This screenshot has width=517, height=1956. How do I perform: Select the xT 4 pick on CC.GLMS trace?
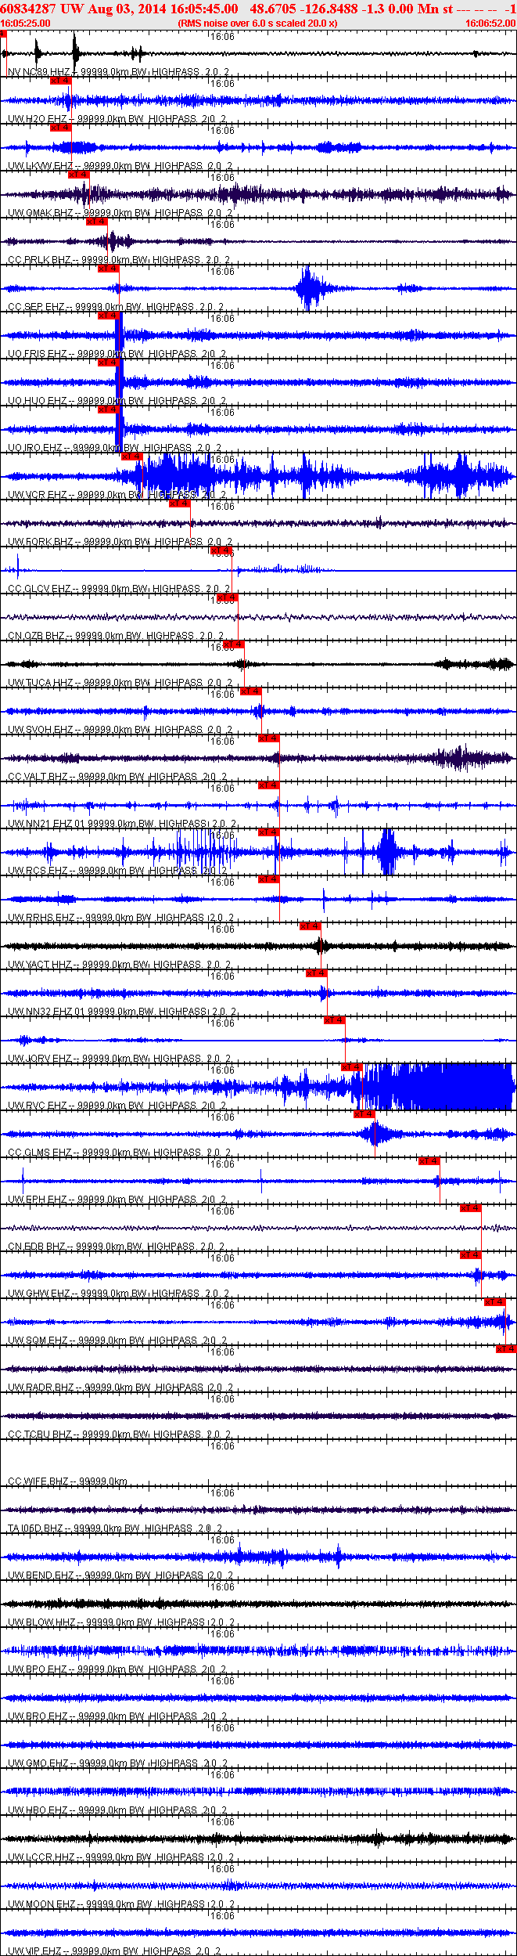364,1114
